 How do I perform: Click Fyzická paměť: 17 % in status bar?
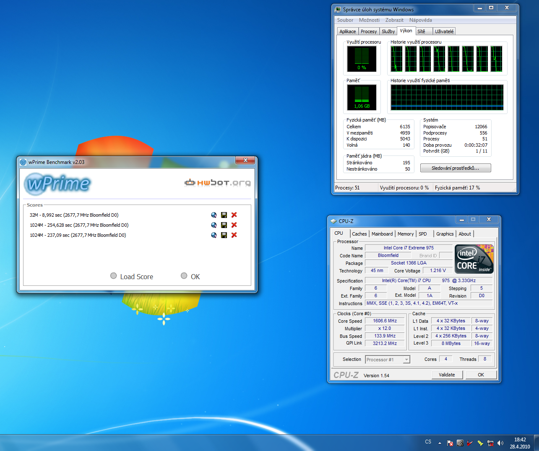457,188
